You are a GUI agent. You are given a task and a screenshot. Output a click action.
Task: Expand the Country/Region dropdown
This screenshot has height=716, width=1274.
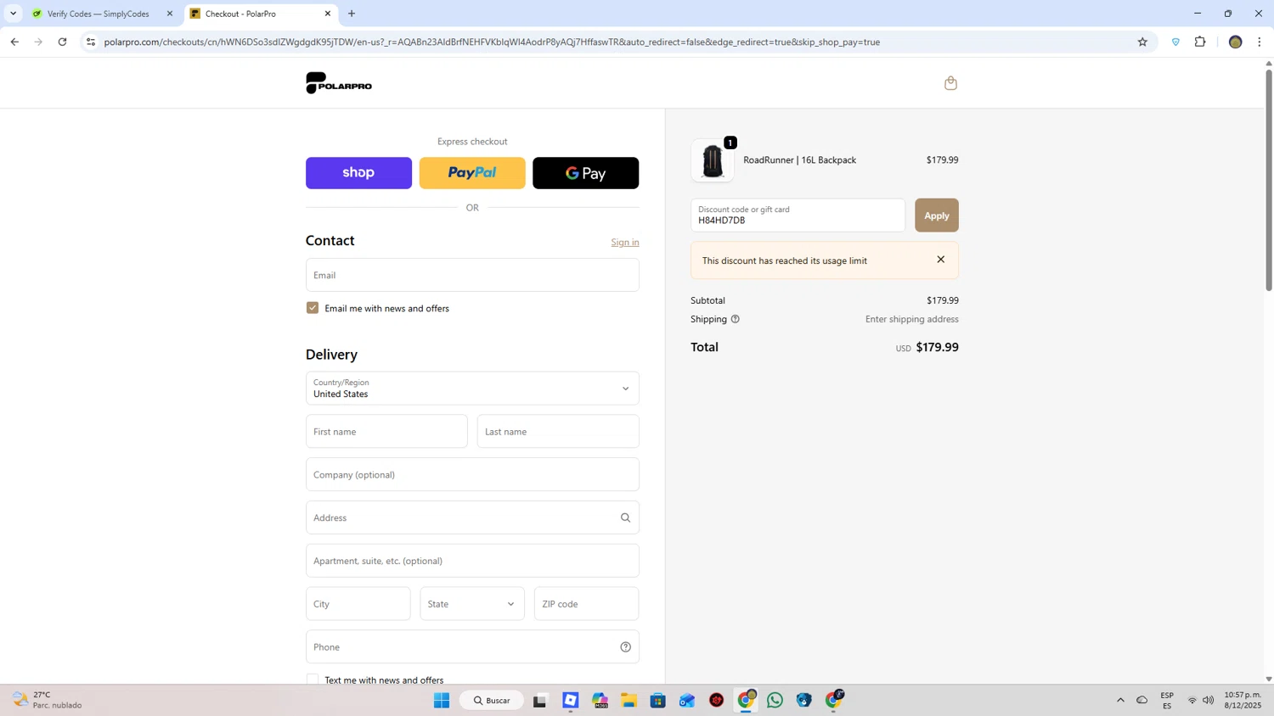pos(472,389)
